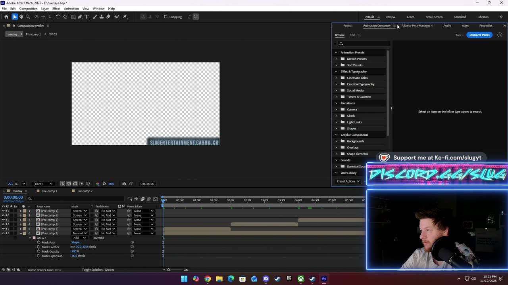The width and height of the screenshot is (508, 285).
Task: Select the Zoom magnifier tool
Action: tap(28, 17)
